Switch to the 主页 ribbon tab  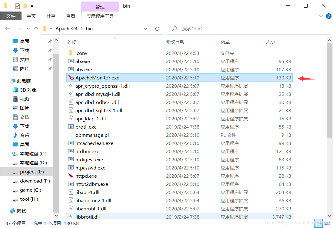click(31, 16)
